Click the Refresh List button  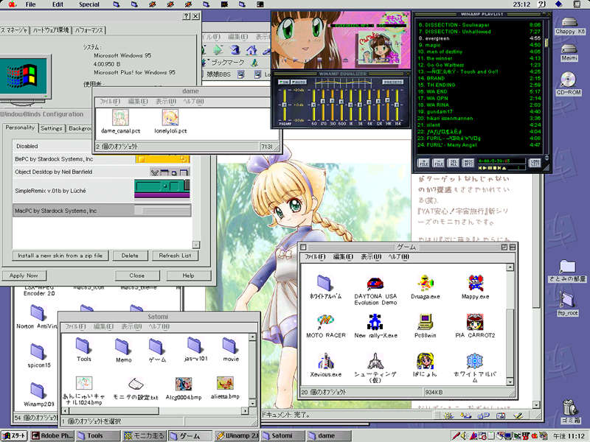pos(175,256)
